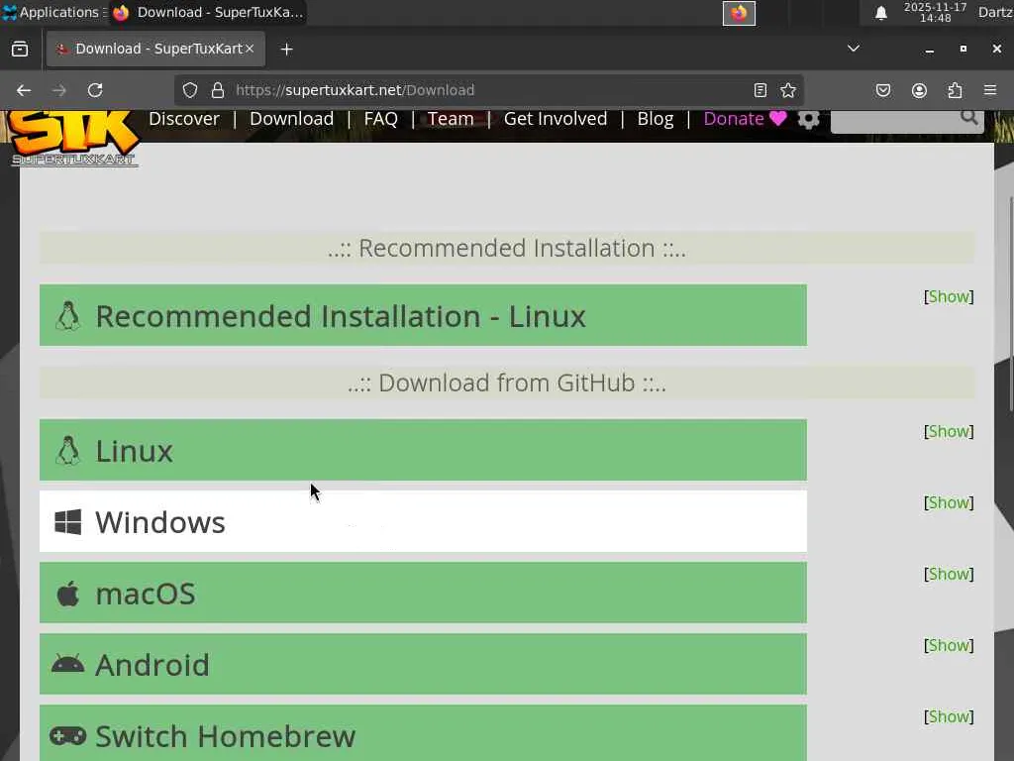The width and height of the screenshot is (1014, 761).
Task: Open the Blog nav menu item
Action: [x=656, y=119]
